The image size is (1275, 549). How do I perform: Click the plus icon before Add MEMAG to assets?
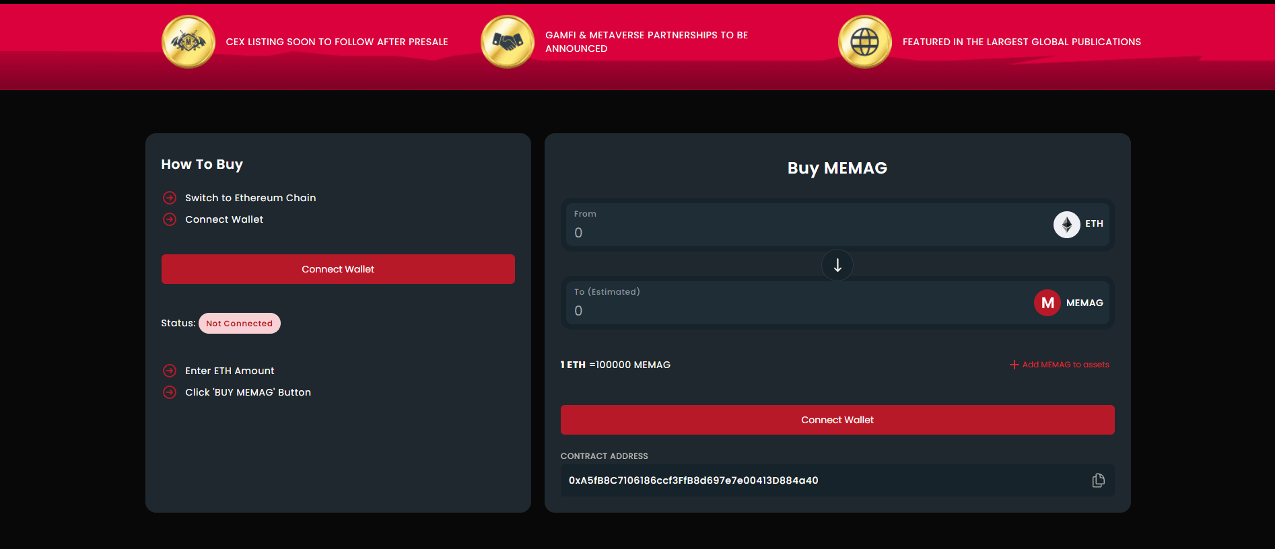coord(1014,365)
